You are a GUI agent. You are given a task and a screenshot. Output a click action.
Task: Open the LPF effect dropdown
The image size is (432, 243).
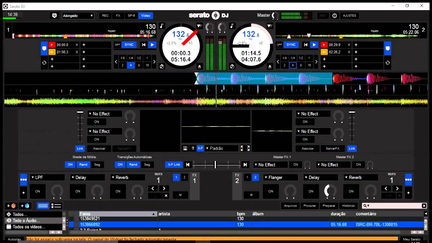click(47, 178)
